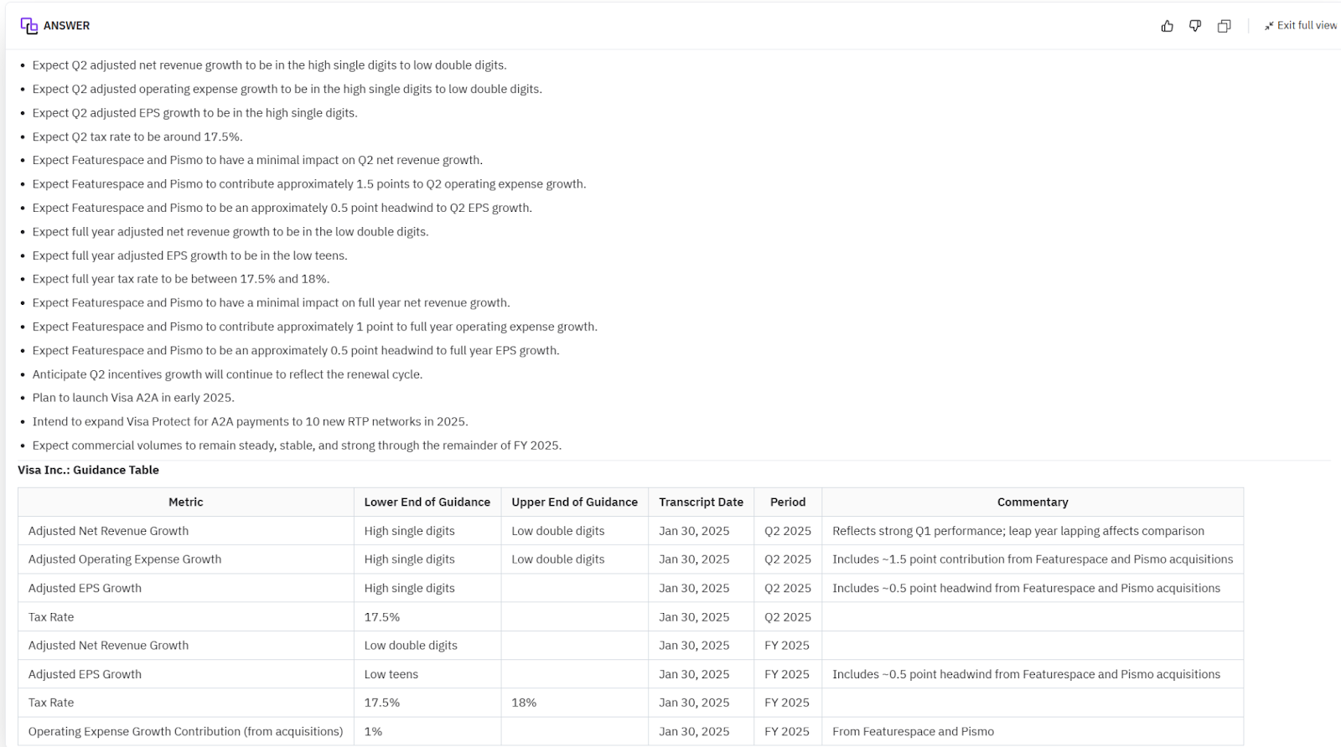
Task: Click Exit full view
Action: pyautogui.click(x=1301, y=26)
